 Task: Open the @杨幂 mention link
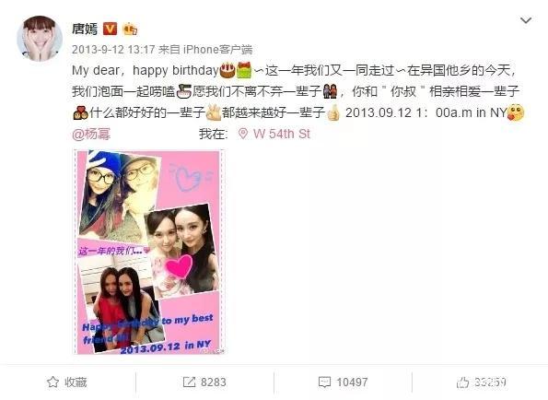click(91, 134)
